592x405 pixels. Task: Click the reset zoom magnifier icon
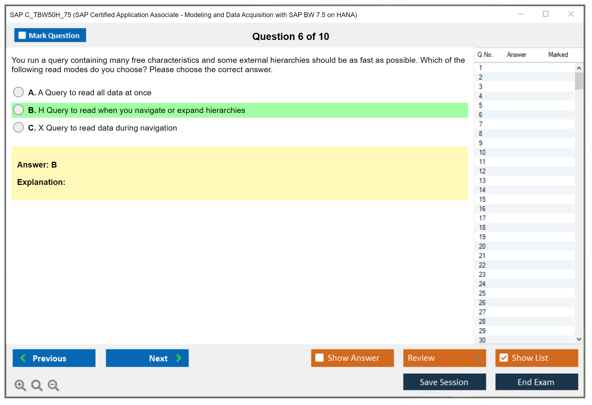(x=37, y=385)
